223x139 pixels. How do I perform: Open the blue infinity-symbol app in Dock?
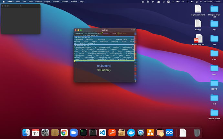click(169, 133)
